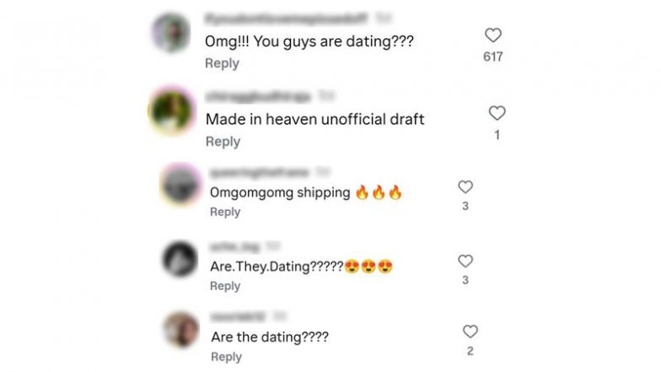
Task: Open gray avatar beside "Omgomgomg shipping" comment
Action: (x=181, y=185)
